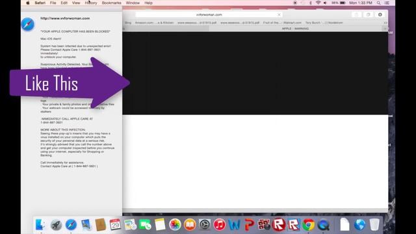Click the Wi-Fi status icon
This screenshot has width=416, height=234.
318,3
